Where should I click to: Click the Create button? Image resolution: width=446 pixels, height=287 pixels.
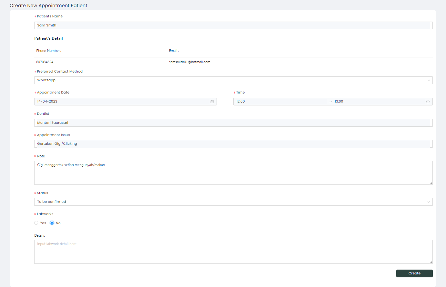coord(414,273)
